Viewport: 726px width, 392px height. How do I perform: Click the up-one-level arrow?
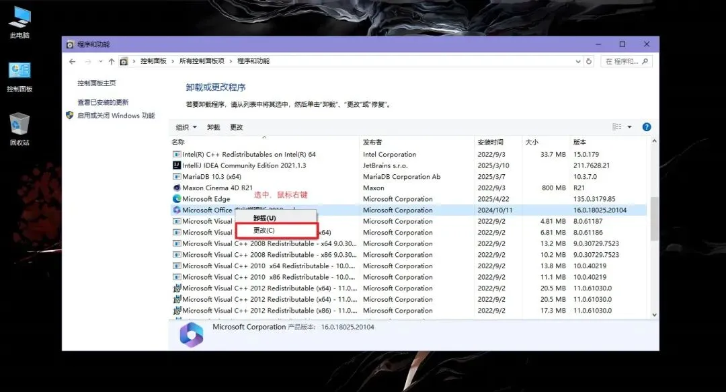tap(112, 61)
